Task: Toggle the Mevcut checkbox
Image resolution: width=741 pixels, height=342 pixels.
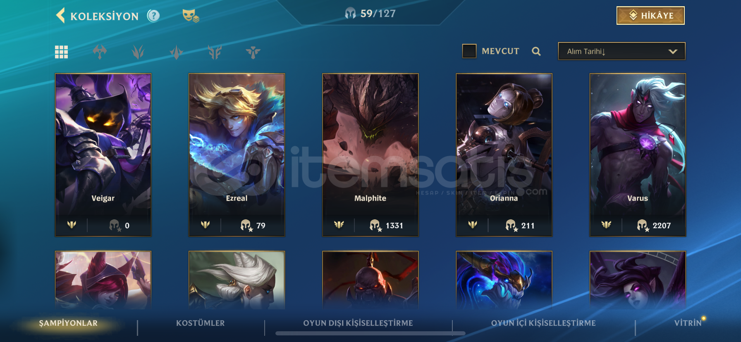Action: [x=469, y=51]
